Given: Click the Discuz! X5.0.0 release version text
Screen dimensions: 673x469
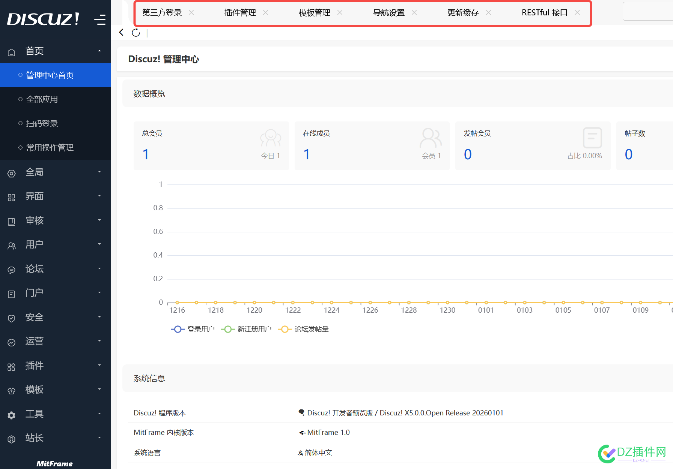Looking at the screenshot, I should click(441, 413).
